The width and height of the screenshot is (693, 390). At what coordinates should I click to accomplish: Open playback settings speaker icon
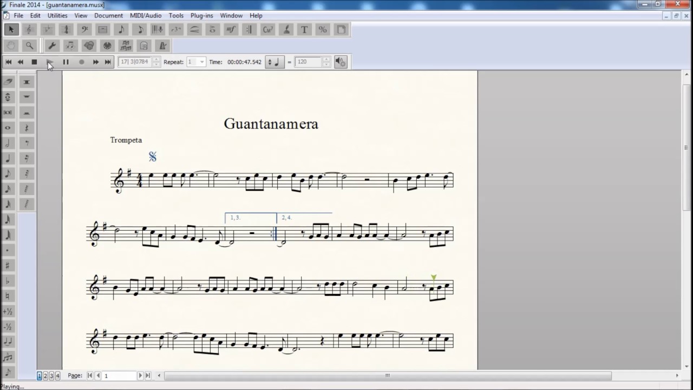[x=340, y=62]
